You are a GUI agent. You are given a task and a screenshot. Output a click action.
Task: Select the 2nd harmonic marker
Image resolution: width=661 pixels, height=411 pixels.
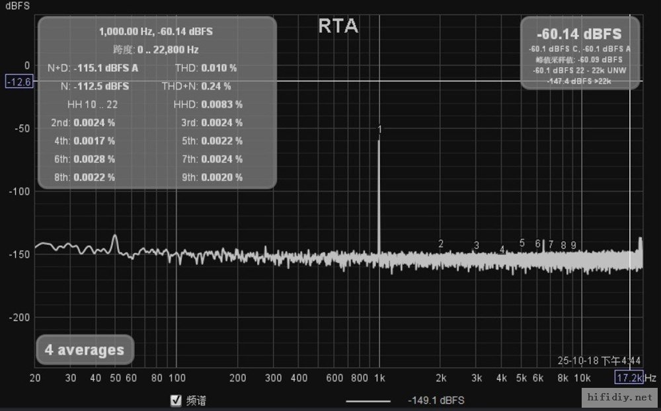coord(441,244)
